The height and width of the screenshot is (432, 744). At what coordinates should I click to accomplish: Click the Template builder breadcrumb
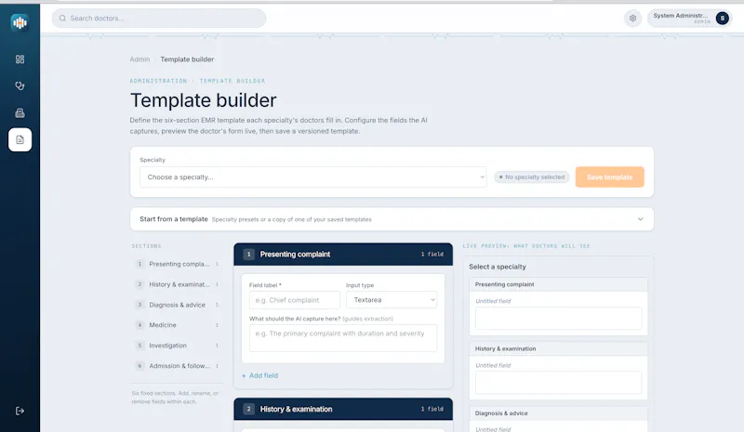coord(187,59)
